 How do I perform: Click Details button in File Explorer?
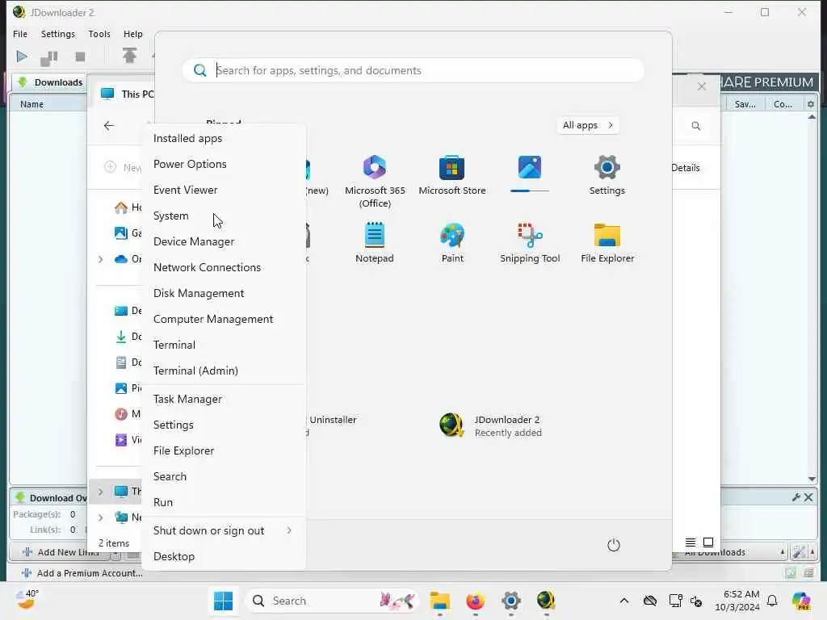pyautogui.click(x=685, y=168)
